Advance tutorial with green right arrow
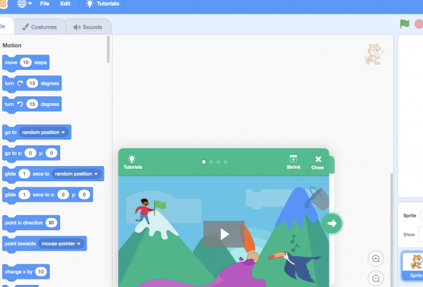The height and width of the screenshot is (287, 423). click(x=332, y=223)
